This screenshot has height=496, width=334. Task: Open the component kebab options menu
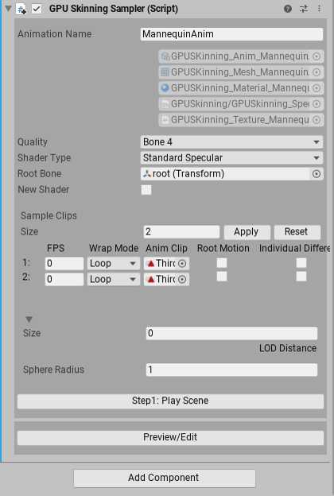(x=319, y=9)
